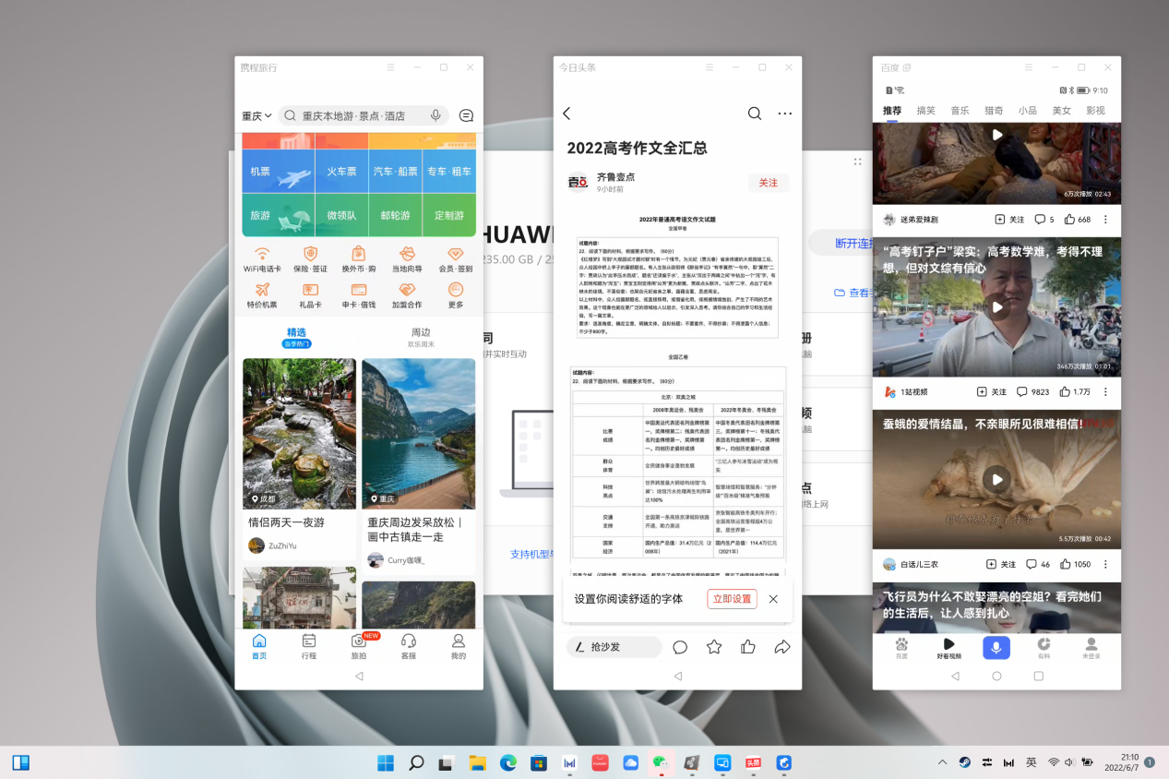Click 断开连接 in Huawei window
The width and height of the screenshot is (1169, 779).
coord(852,243)
